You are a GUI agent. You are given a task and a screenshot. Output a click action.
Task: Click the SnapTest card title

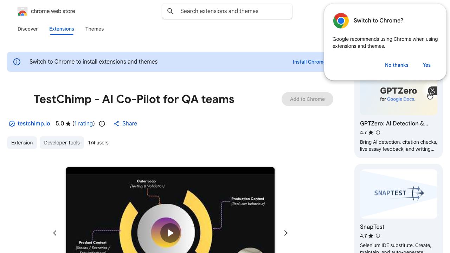tap(372, 227)
